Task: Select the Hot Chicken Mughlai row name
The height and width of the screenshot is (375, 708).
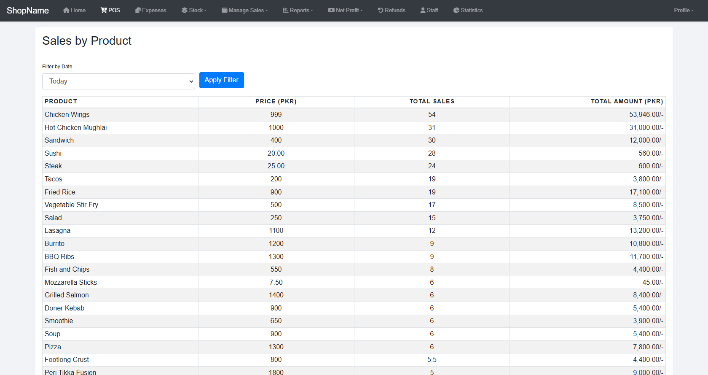Action: click(76, 127)
